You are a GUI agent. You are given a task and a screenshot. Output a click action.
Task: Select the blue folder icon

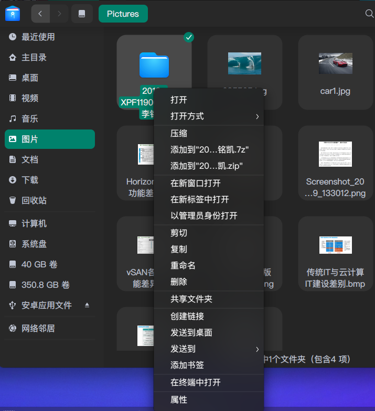(x=154, y=65)
